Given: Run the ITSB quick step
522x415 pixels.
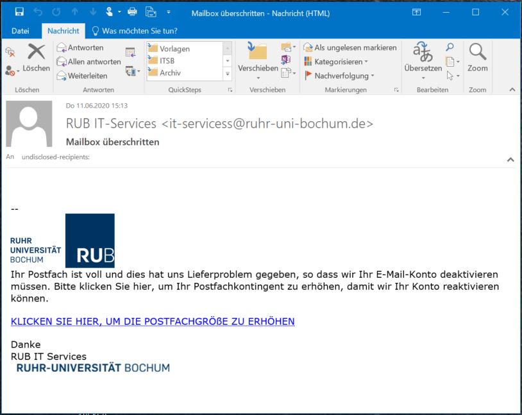Looking at the screenshot, I should click(185, 61).
